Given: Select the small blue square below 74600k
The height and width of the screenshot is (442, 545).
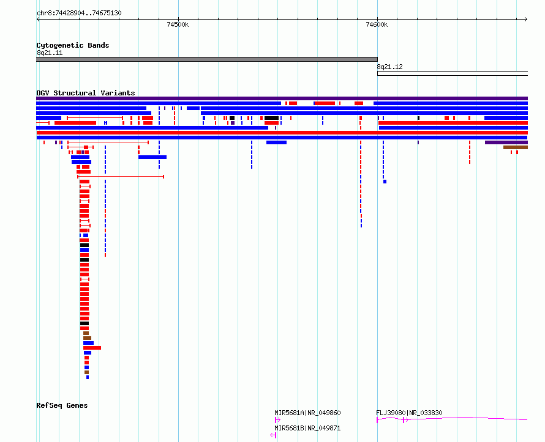Looking at the screenshot, I should 385,182.
